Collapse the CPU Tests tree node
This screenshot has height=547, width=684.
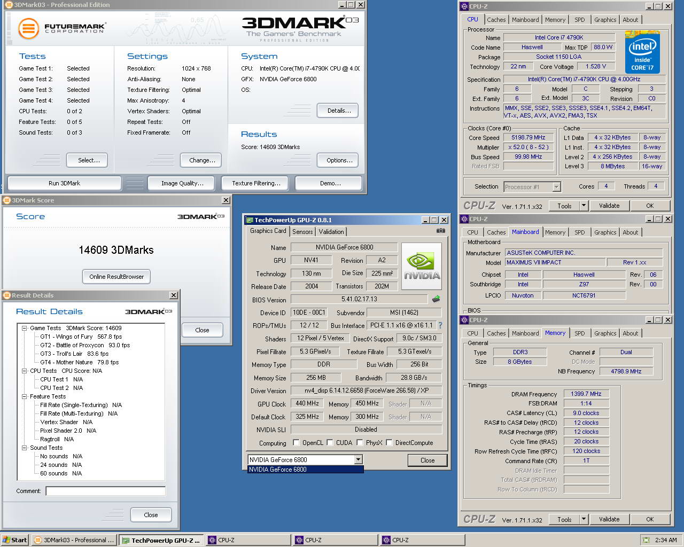click(24, 371)
